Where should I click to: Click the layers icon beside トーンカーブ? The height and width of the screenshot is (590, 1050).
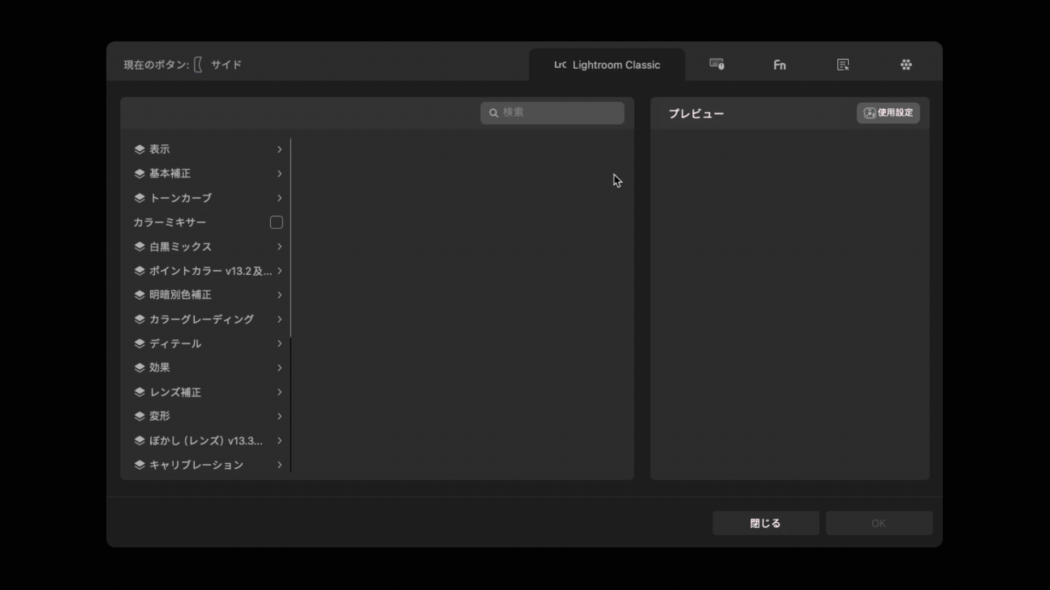point(139,198)
